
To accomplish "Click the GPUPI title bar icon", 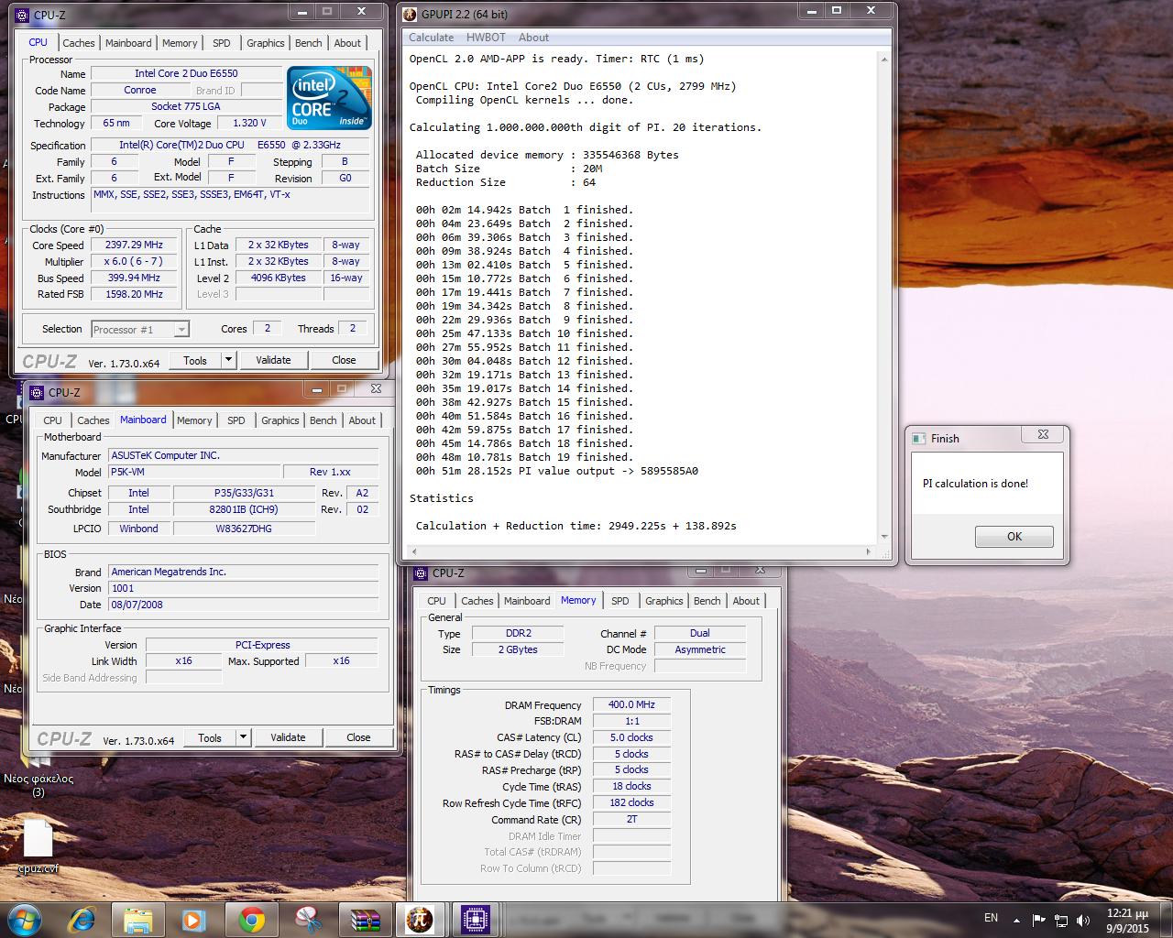I will [411, 14].
